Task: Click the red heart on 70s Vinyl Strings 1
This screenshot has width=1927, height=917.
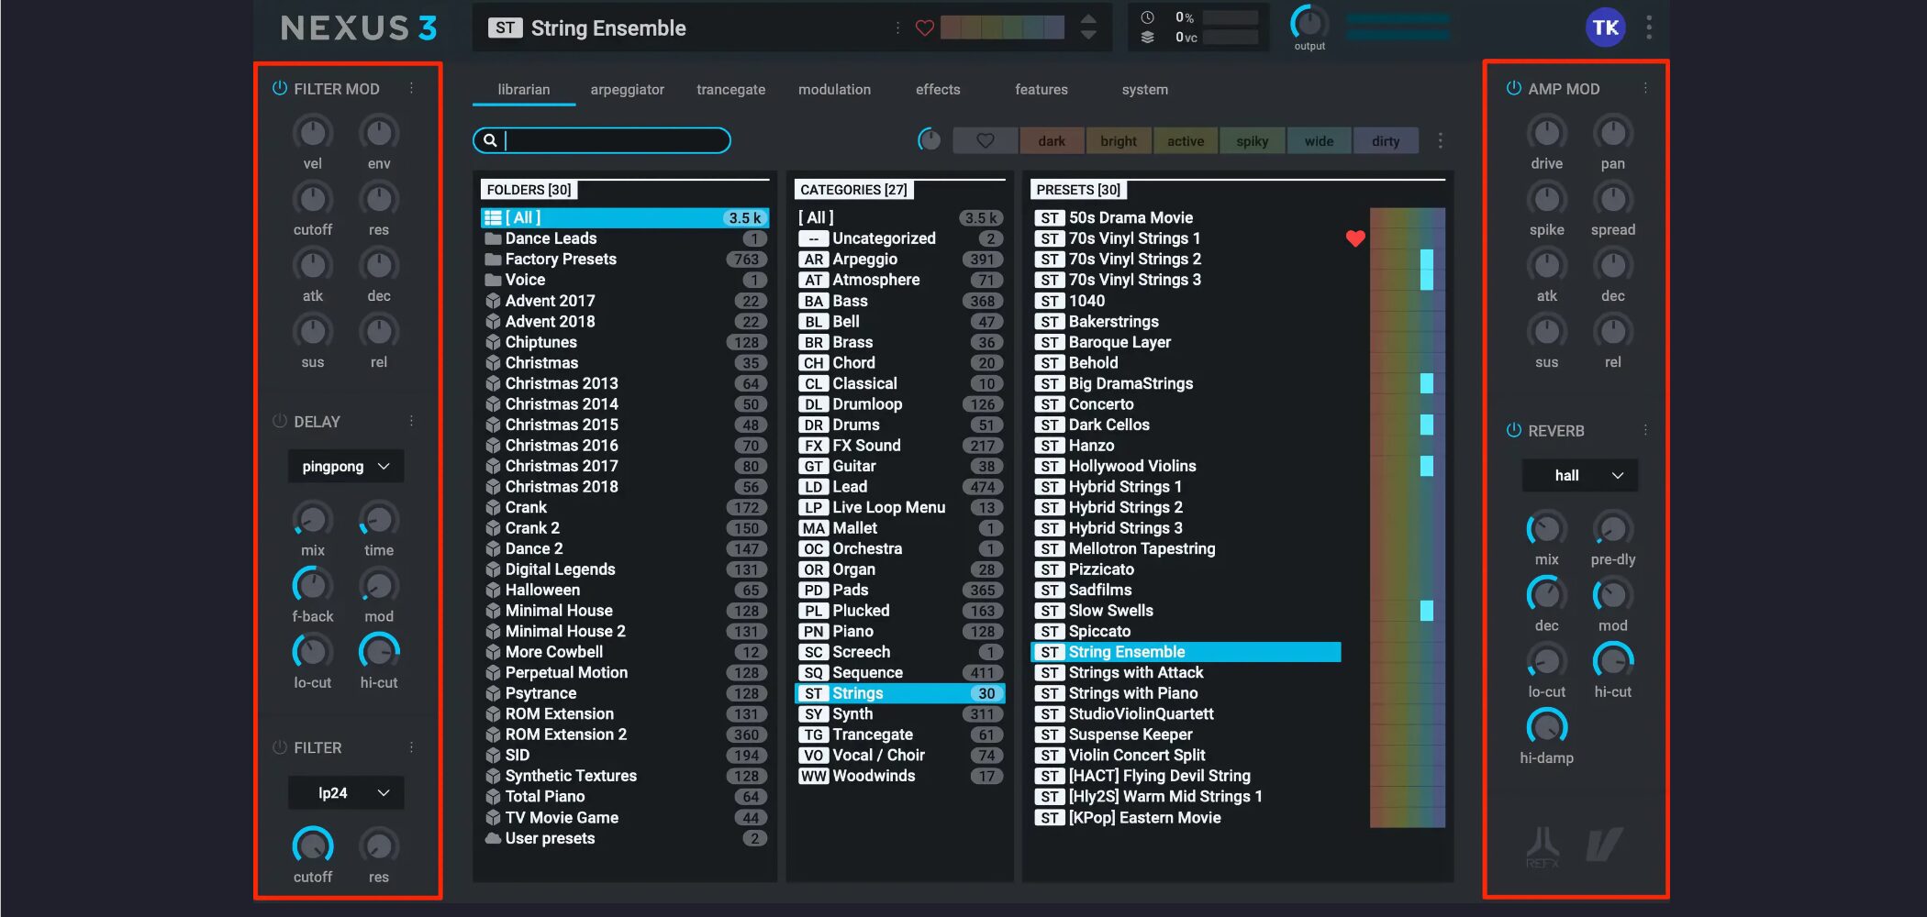Action: [x=1355, y=238]
